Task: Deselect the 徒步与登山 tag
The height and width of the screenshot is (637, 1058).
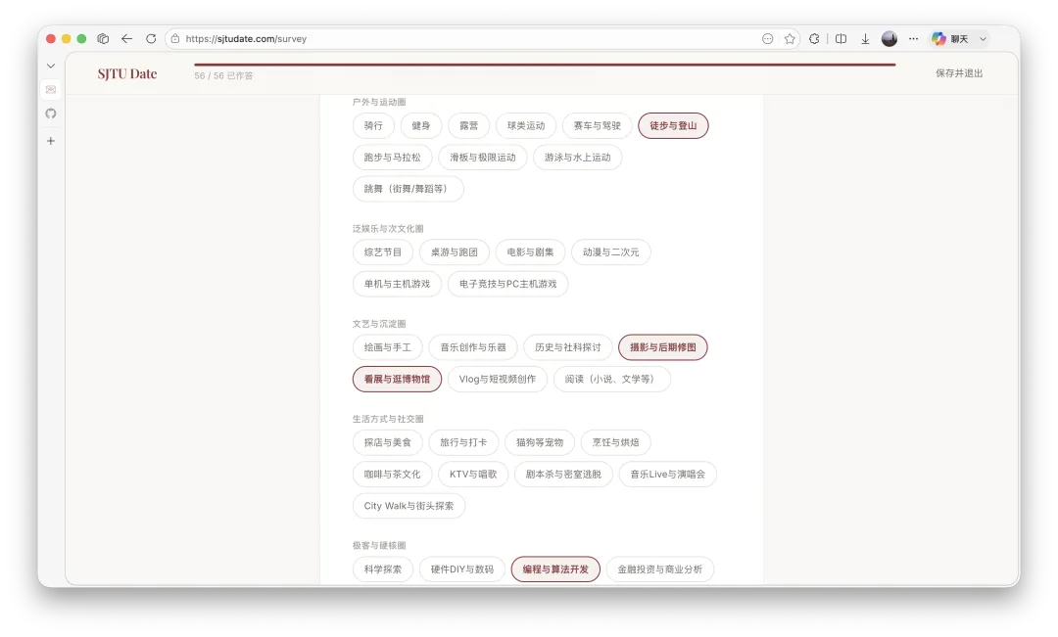Action: [x=673, y=126]
